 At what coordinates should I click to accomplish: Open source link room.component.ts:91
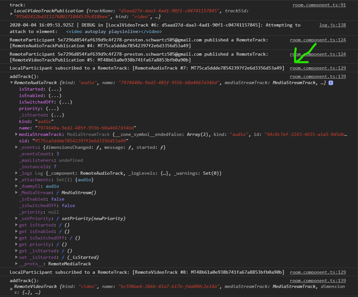click(319, 5)
